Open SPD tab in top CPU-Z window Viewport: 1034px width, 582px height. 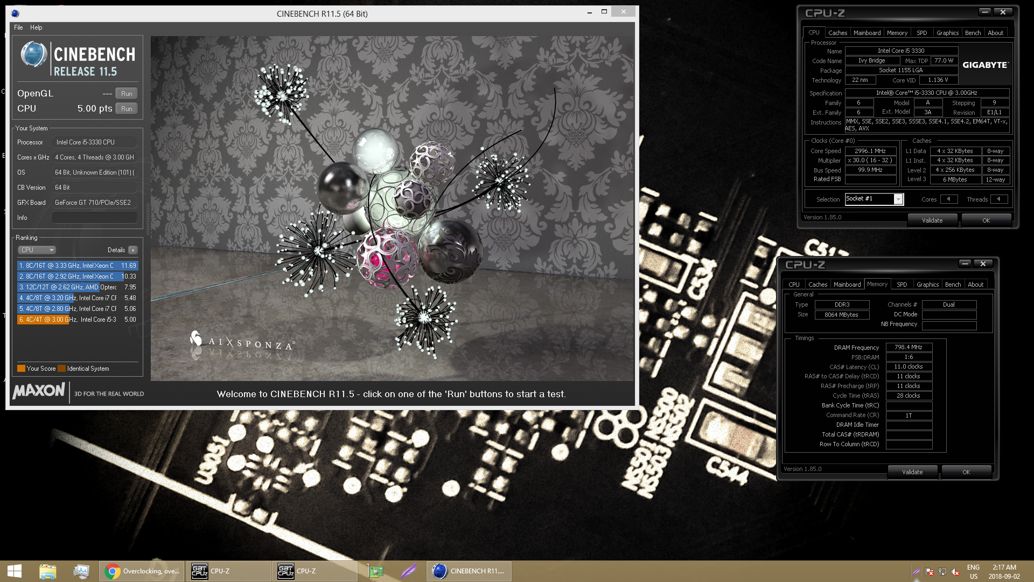coord(922,33)
